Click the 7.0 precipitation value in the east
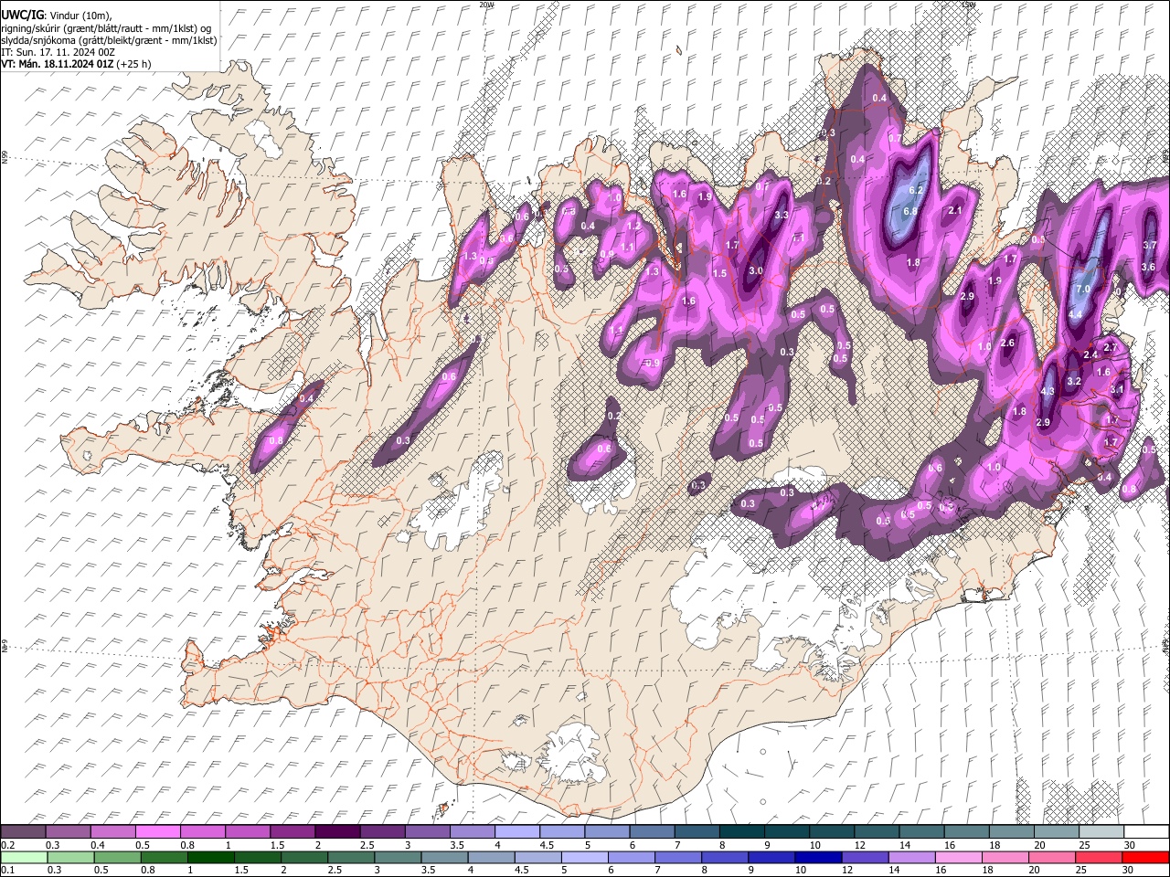The width and height of the screenshot is (1170, 877). (1083, 289)
